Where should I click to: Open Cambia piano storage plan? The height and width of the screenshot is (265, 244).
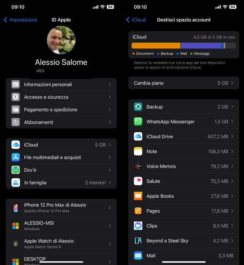click(x=184, y=83)
